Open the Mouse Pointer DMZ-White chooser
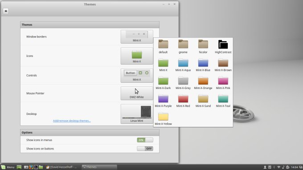Viewport: 303px width, 170px height. 137,93
